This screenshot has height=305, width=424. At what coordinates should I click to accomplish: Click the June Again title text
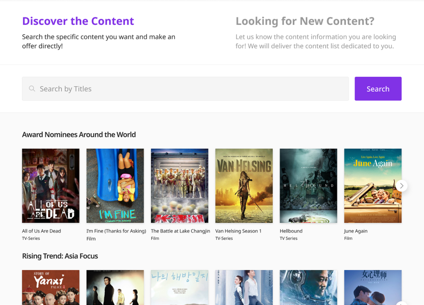tap(356, 231)
